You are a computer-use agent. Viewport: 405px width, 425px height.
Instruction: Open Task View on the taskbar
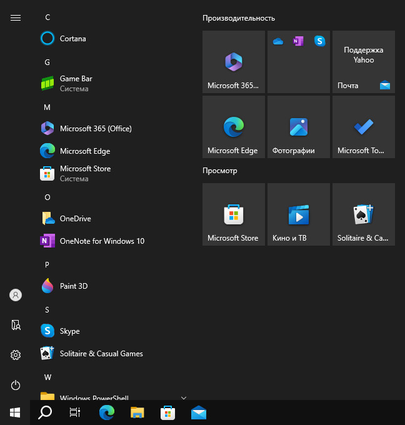click(75, 412)
